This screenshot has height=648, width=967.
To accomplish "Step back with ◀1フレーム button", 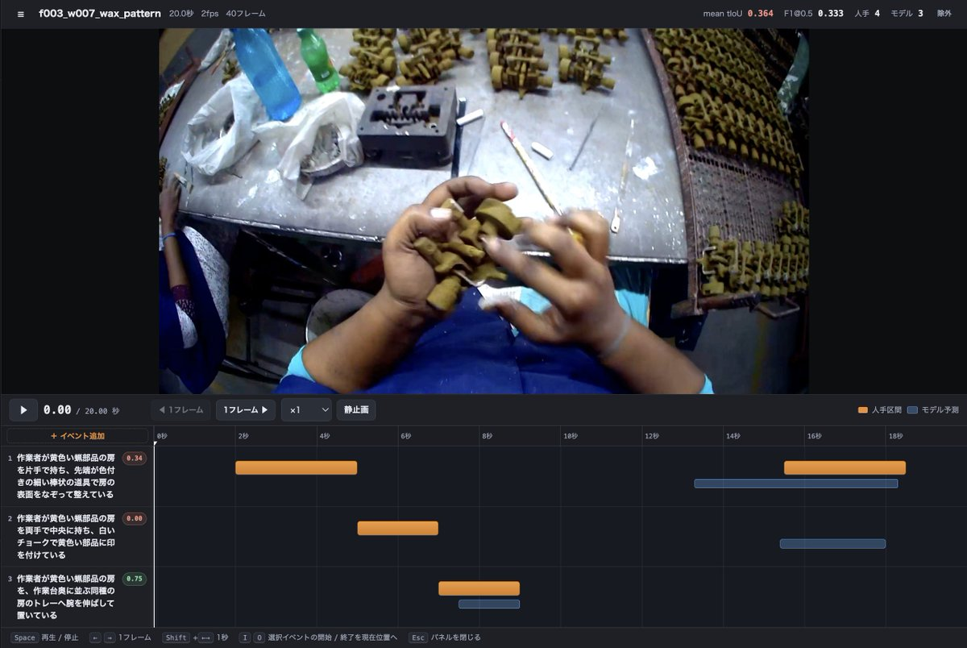I will 181,410.
